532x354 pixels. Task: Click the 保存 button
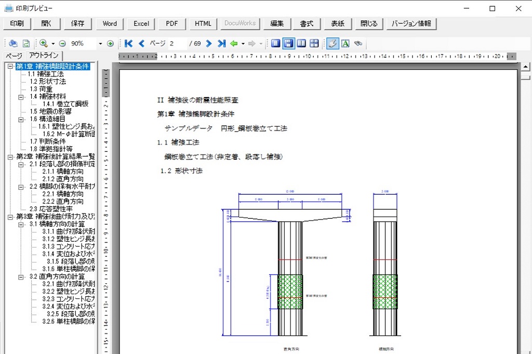coord(78,23)
